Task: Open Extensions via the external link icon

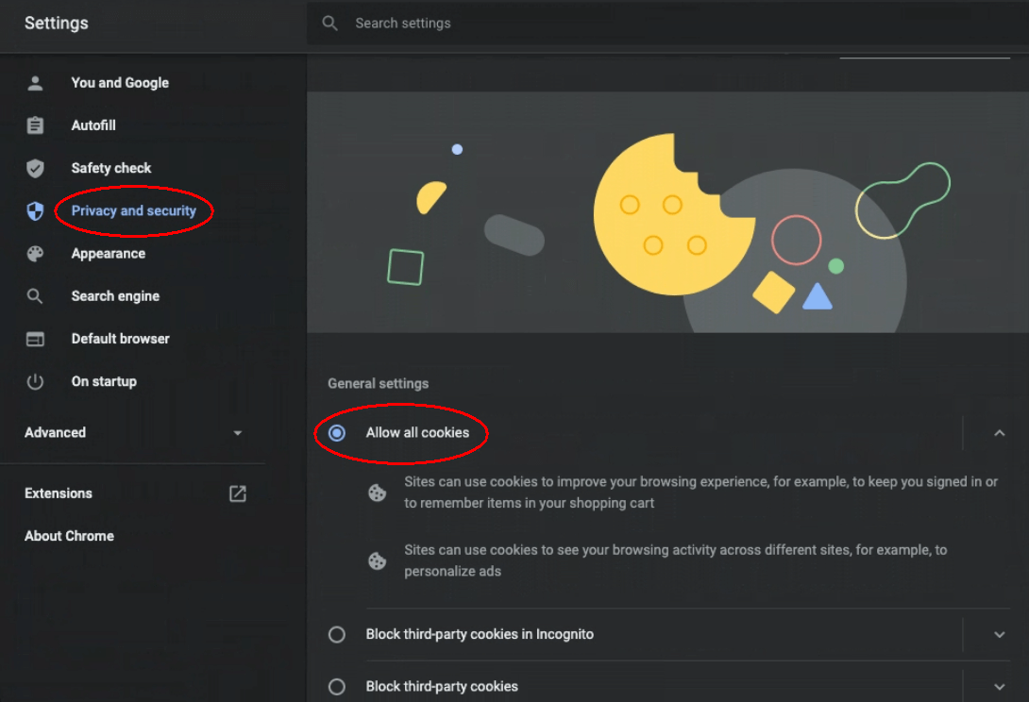Action: click(238, 494)
